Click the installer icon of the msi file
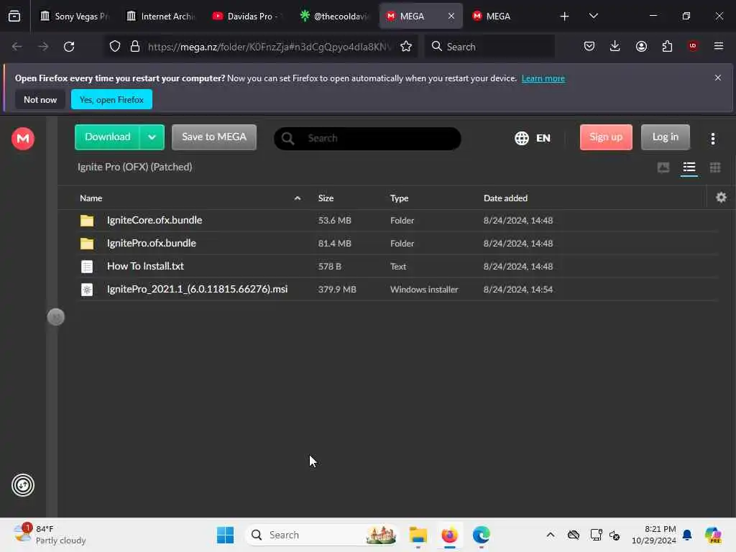 tap(87, 289)
